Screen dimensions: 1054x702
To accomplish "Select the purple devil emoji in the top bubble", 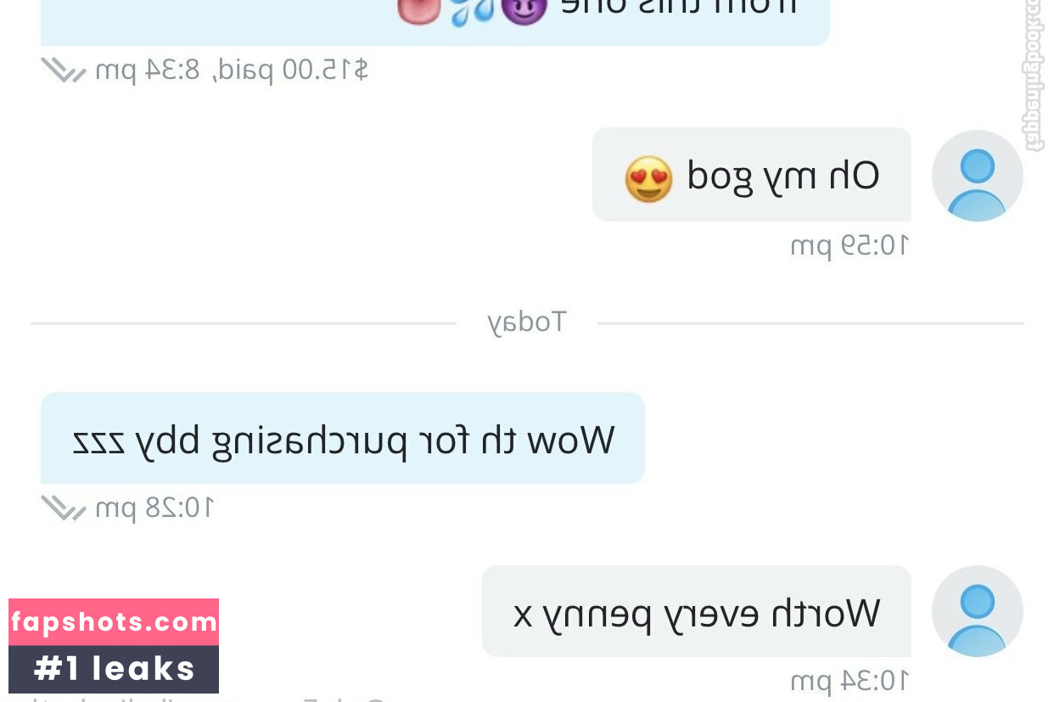I will 524,8.
